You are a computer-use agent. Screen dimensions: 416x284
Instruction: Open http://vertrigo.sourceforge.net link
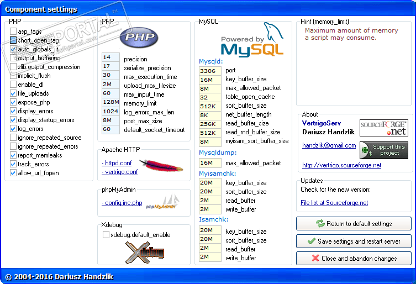342,165
